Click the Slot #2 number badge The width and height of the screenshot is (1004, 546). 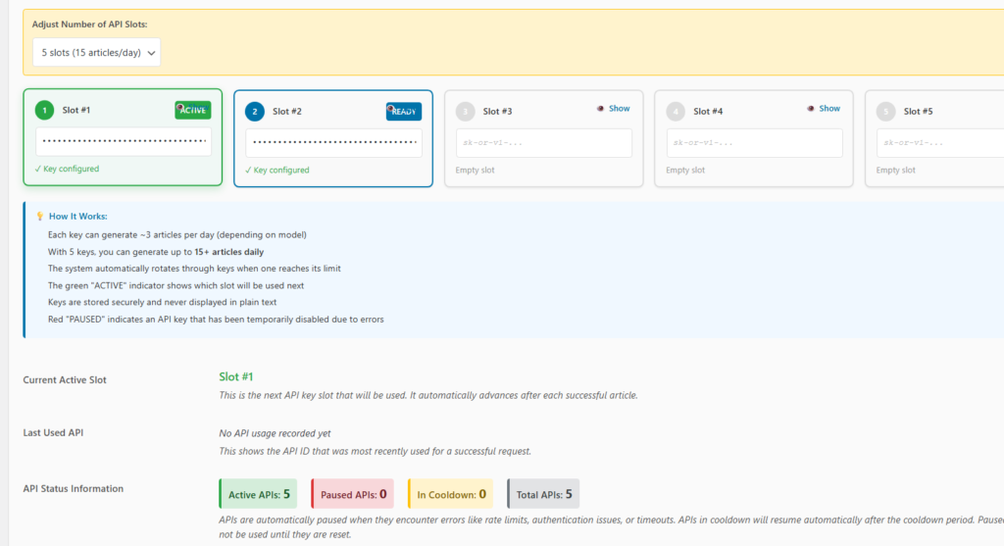(x=255, y=112)
